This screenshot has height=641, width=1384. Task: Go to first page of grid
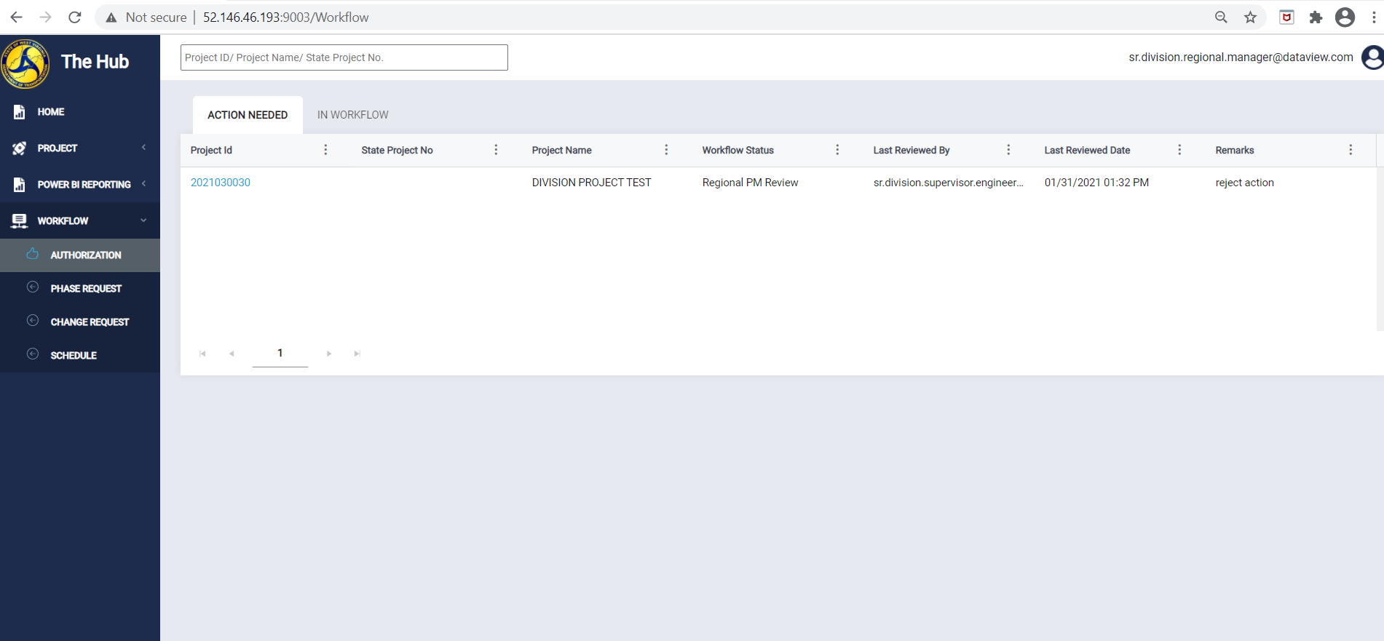(202, 354)
